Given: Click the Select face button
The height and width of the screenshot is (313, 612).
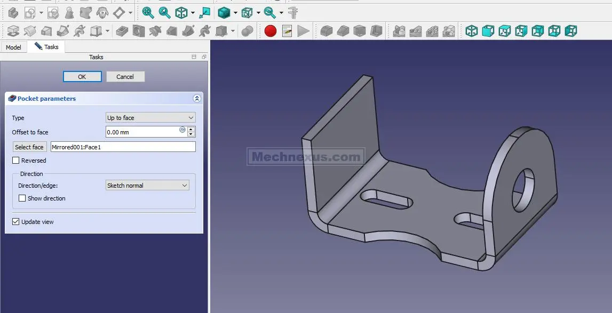Looking at the screenshot, I should (x=29, y=147).
